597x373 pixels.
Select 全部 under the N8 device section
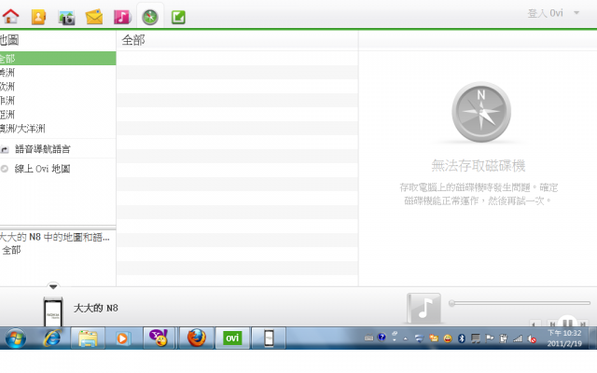[11, 250]
